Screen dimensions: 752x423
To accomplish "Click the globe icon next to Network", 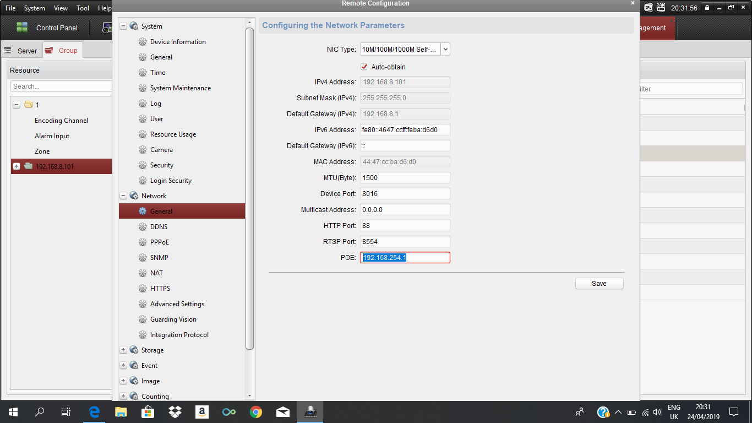I will point(134,196).
